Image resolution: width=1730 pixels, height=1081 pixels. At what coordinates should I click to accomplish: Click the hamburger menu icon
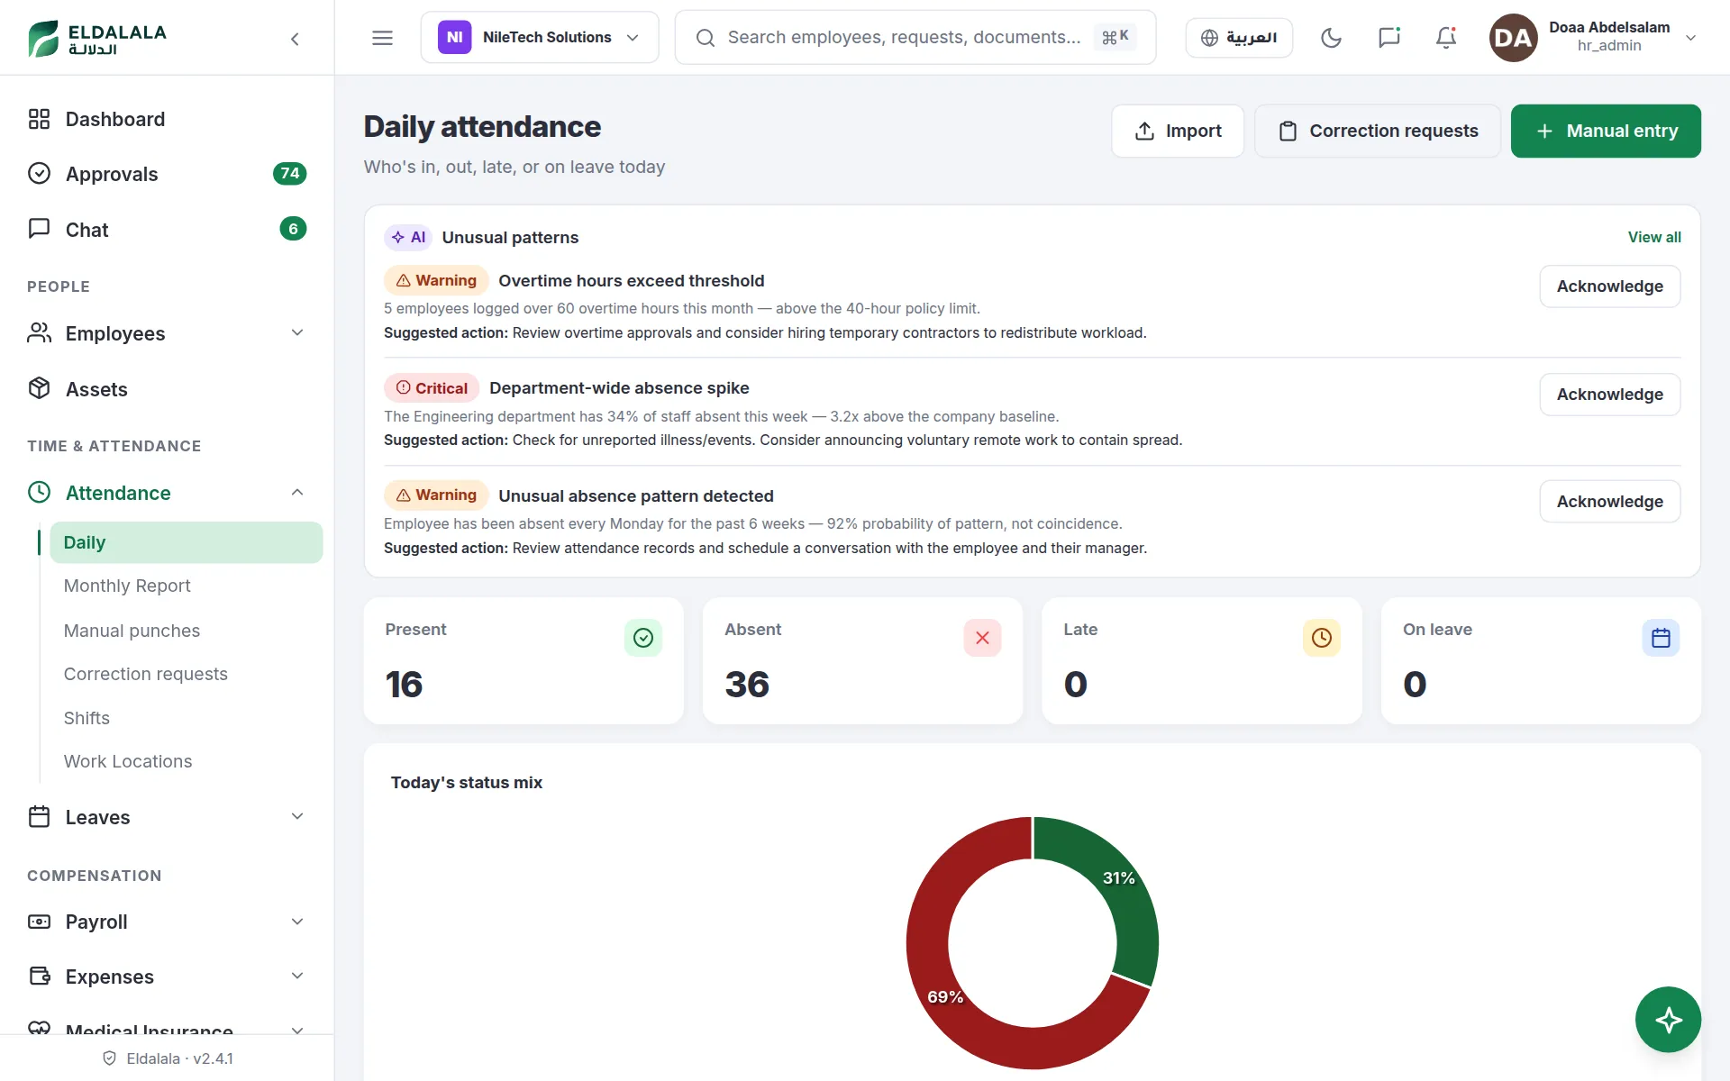click(382, 38)
